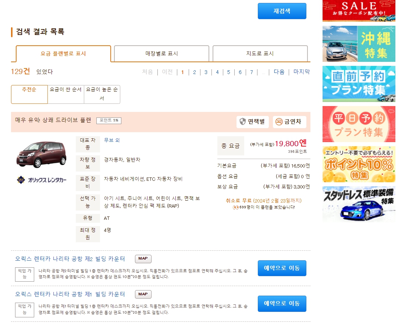Sort by 요금이 싼 순서
The width and height of the screenshot is (402, 324).
(65, 94)
